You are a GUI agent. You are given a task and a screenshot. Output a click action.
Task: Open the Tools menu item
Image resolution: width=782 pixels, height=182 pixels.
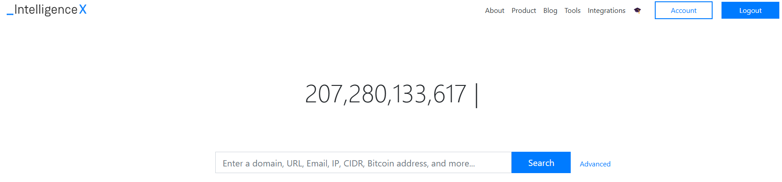[572, 10]
